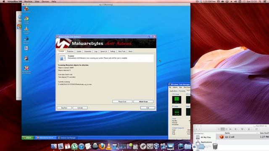Select All My Files in Finder sidebar
The width and height of the screenshot is (269, 151).
(x=203, y=137)
